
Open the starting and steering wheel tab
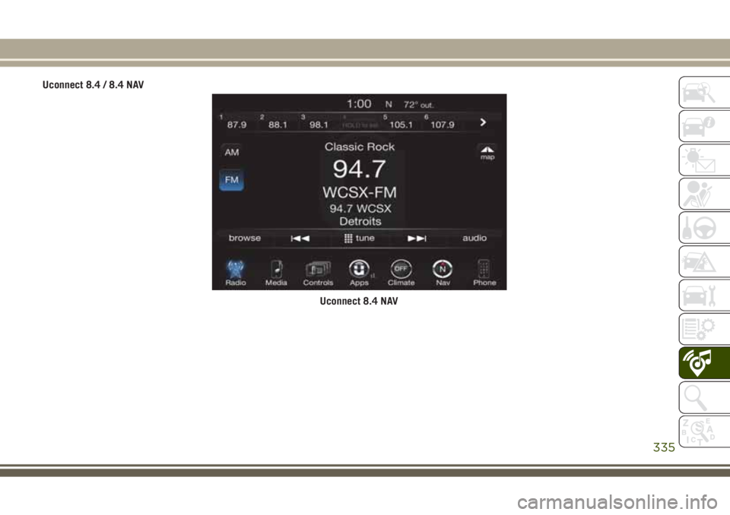(x=703, y=227)
